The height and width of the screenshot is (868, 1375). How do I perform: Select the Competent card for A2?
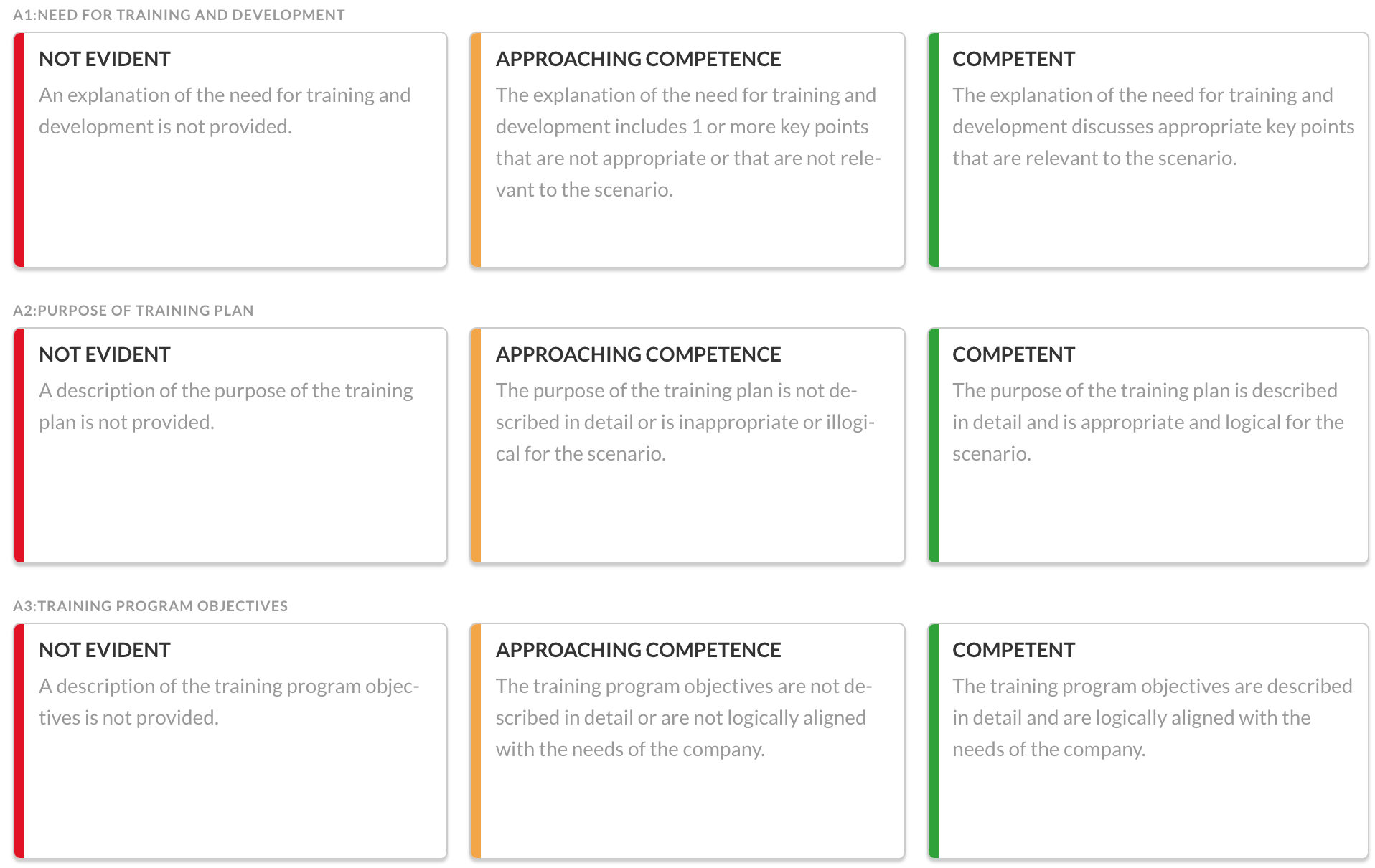tap(1148, 445)
